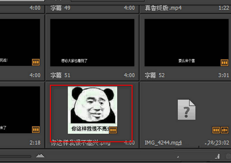Click the 28:23:02 duration of IMG_4244.mp4
This screenshot has width=231, height=163.
217,143
